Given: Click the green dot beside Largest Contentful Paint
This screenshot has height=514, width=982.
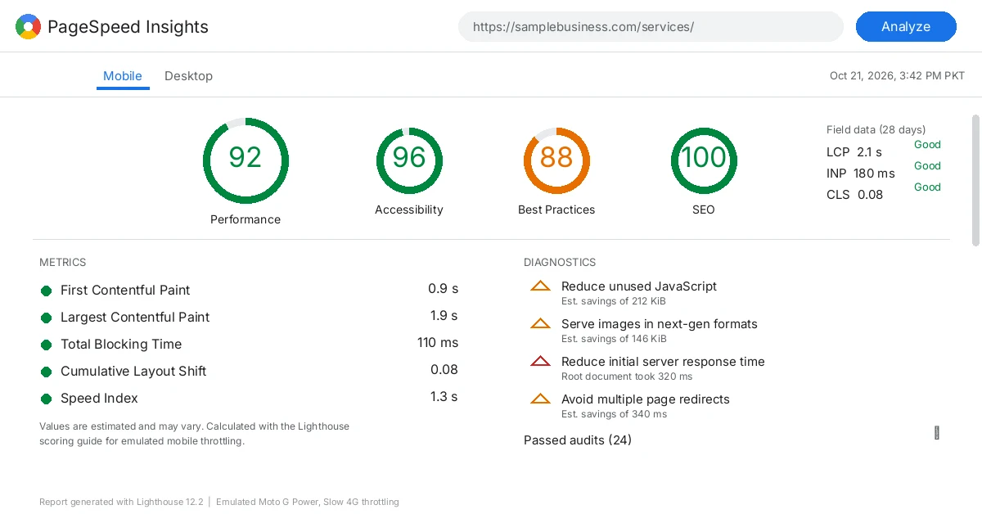Looking at the screenshot, I should point(46,318).
